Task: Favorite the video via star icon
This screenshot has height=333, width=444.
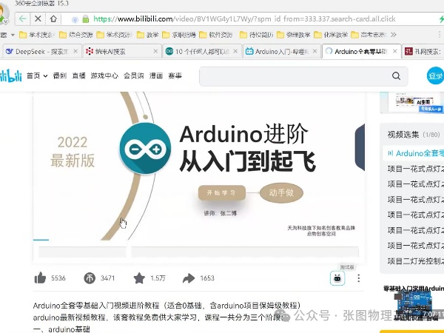Action: click(x=139, y=278)
